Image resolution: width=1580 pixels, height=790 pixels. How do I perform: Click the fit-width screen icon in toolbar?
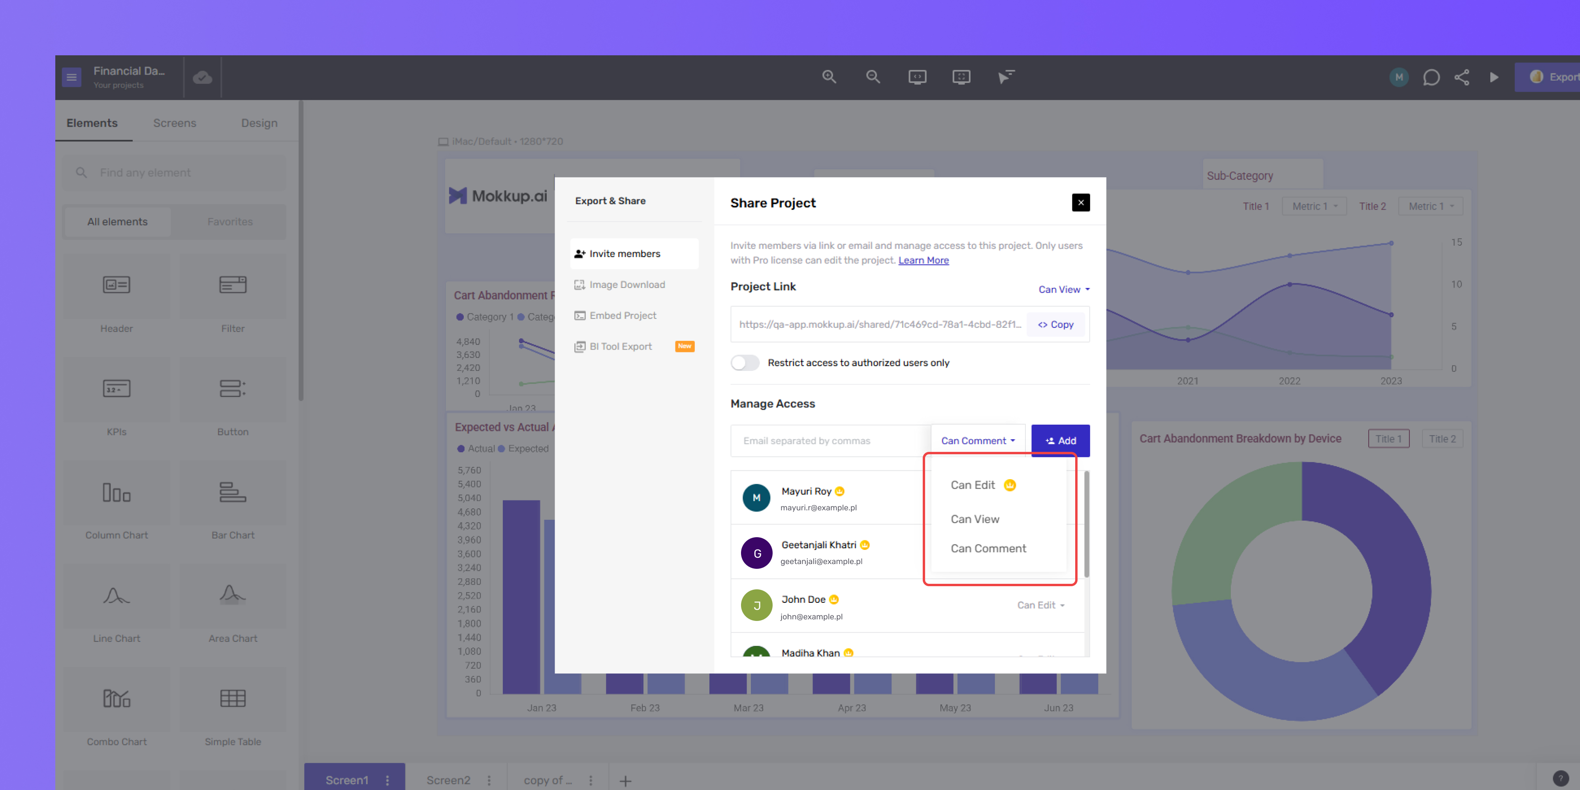[917, 77]
